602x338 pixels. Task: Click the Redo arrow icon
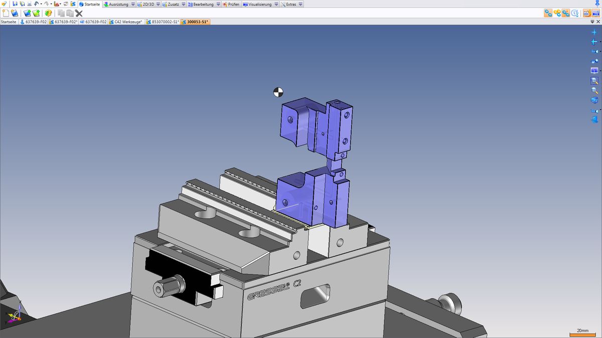pyautogui.click(x=46, y=4)
